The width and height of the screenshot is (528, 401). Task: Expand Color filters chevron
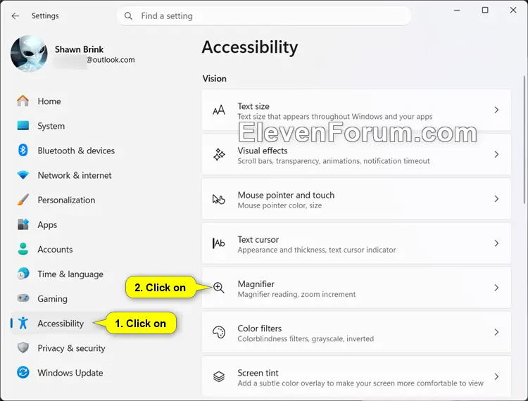click(496, 332)
